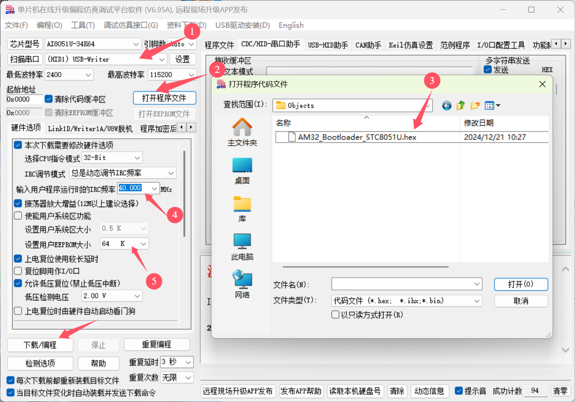
Task: Open 主文件夹 in the places sidebar
Action: pyautogui.click(x=242, y=132)
